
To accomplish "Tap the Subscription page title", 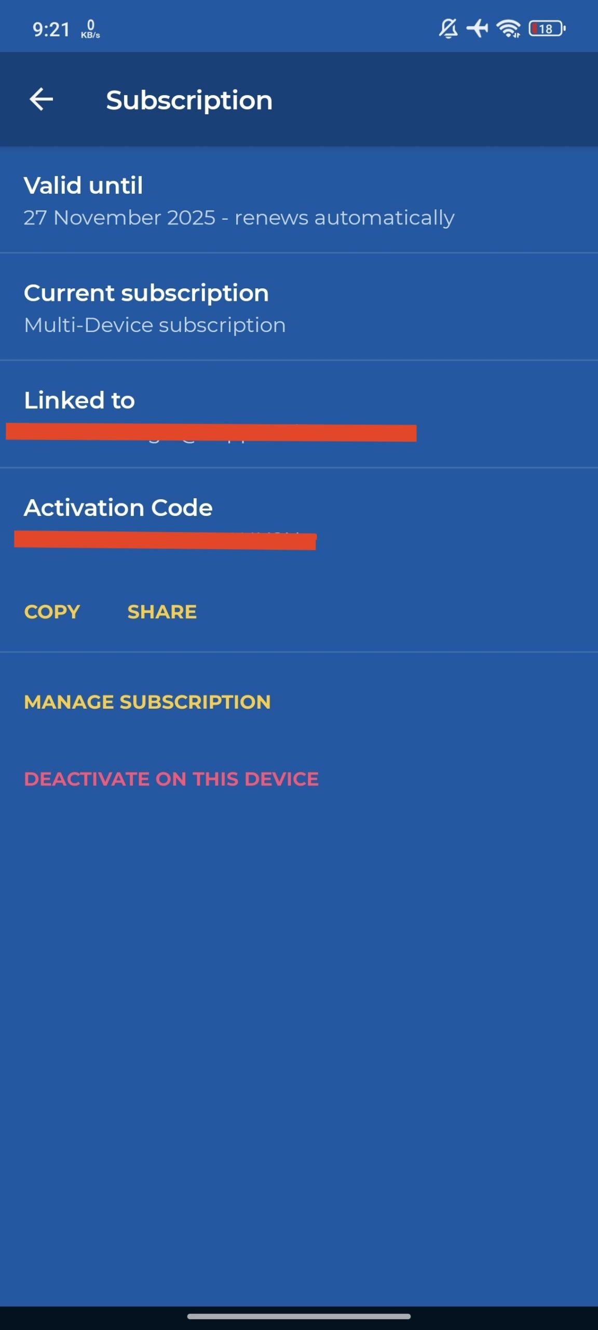I will (189, 100).
